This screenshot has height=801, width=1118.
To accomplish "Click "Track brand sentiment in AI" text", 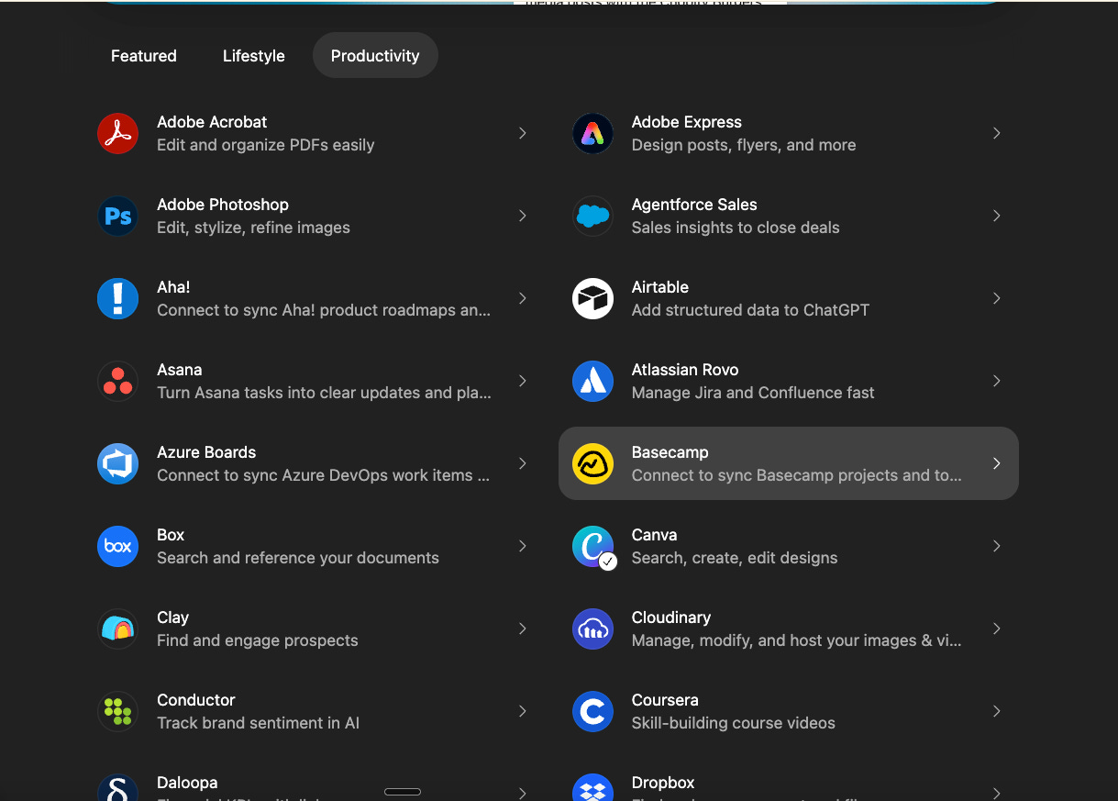I will click(x=258, y=723).
